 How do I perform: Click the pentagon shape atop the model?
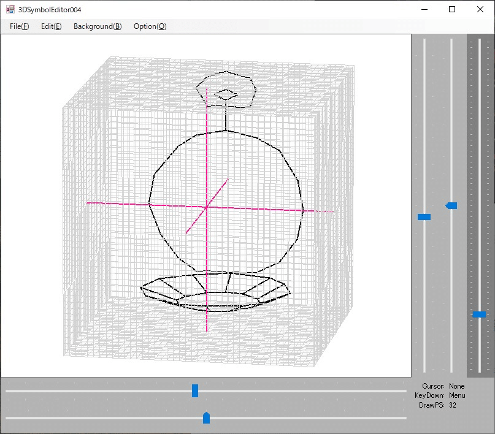[226, 89]
